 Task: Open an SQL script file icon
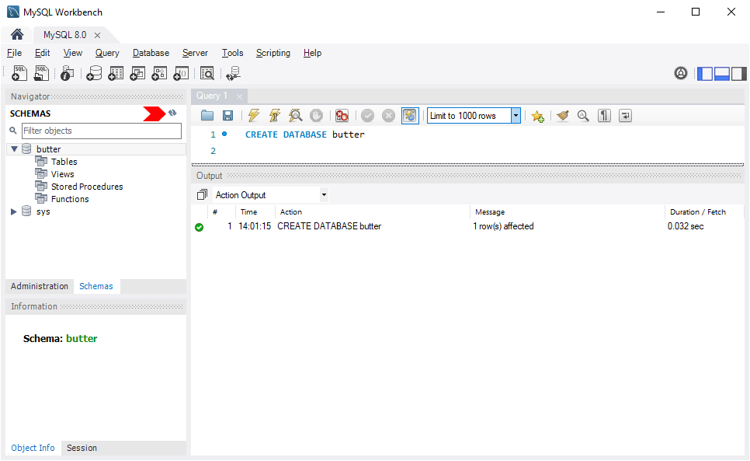click(42, 73)
